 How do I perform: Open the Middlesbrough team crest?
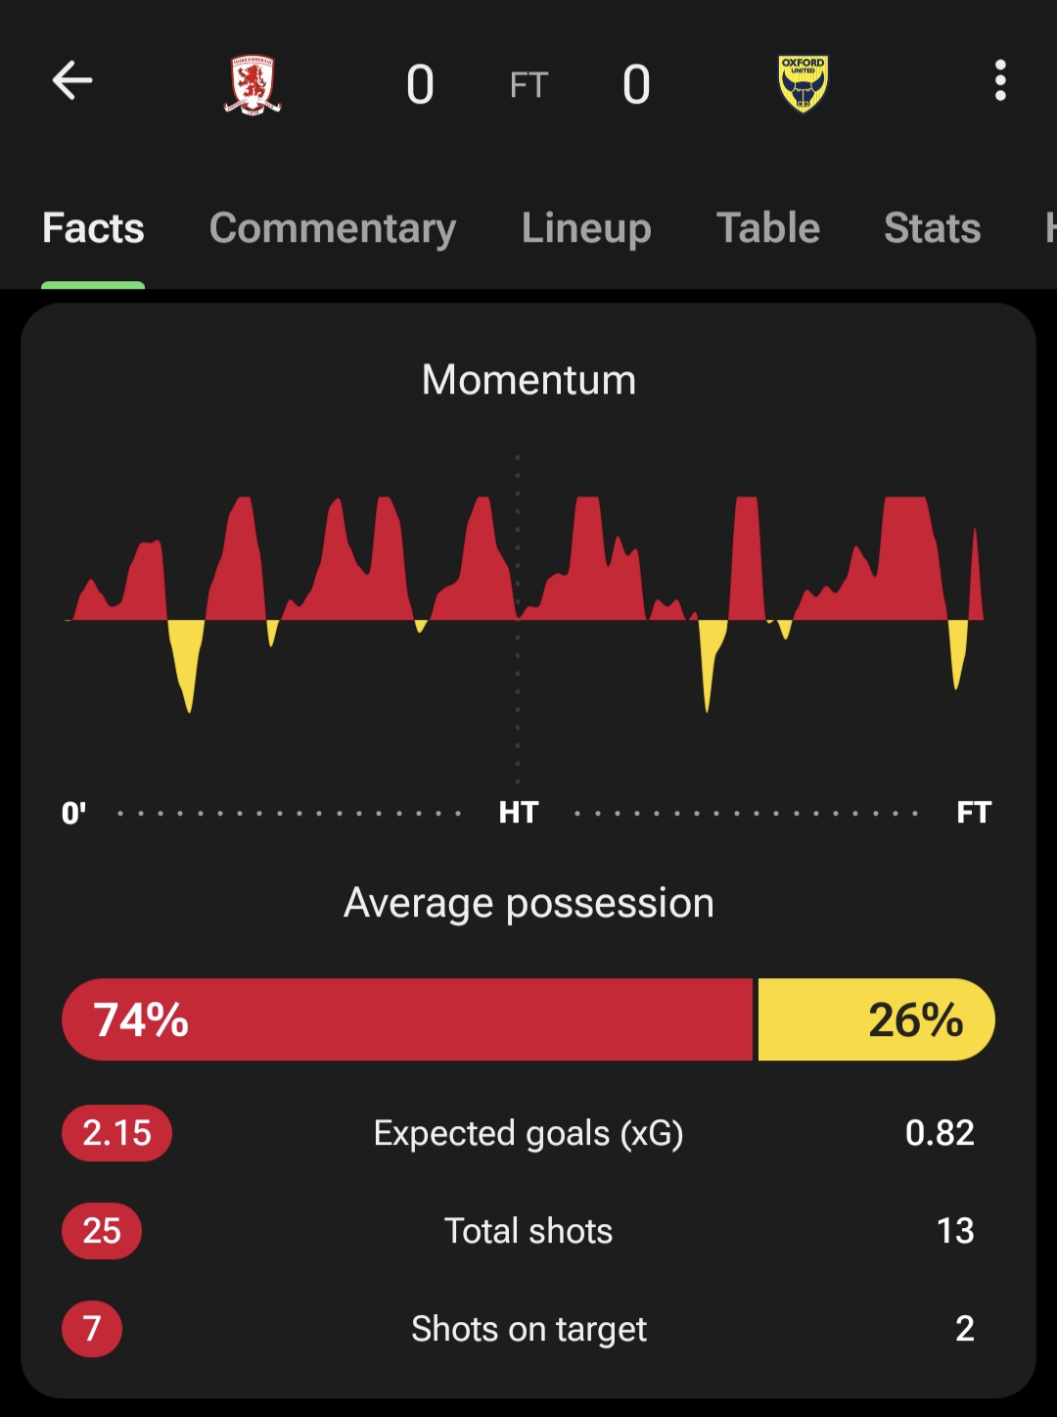tap(253, 84)
